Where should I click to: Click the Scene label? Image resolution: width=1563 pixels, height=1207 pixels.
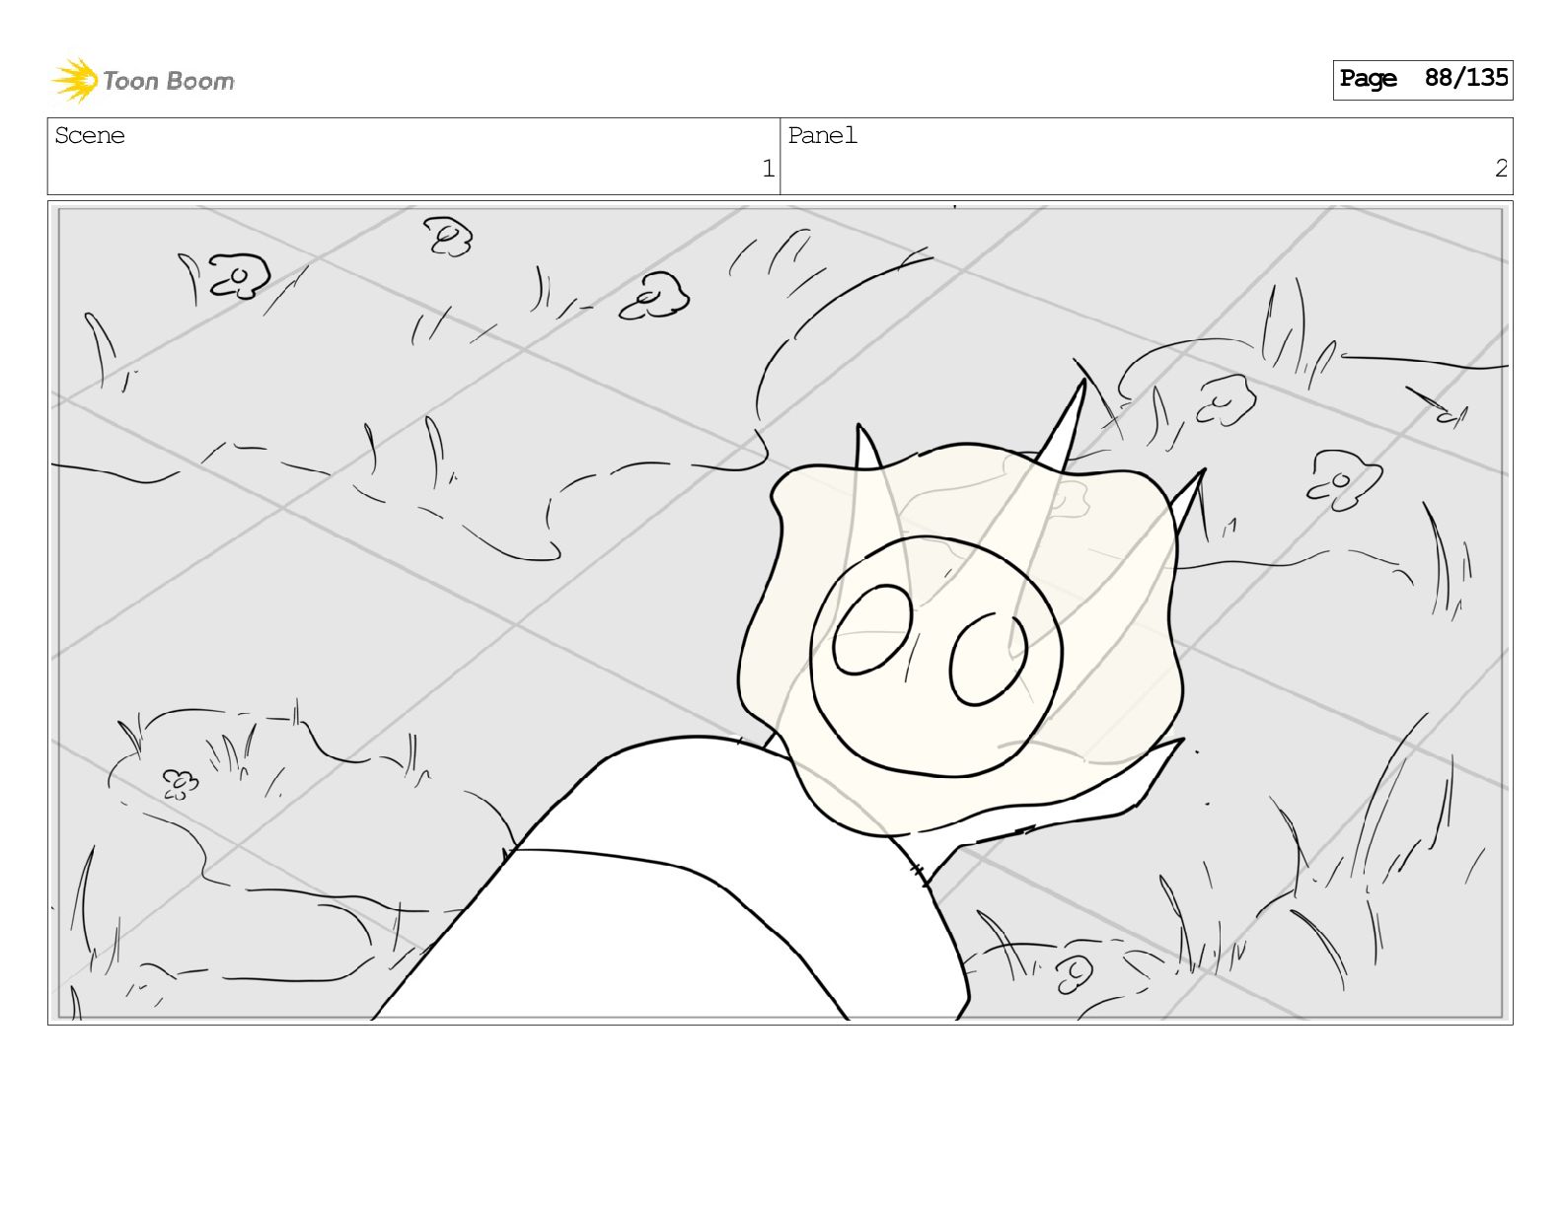[x=90, y=136]
